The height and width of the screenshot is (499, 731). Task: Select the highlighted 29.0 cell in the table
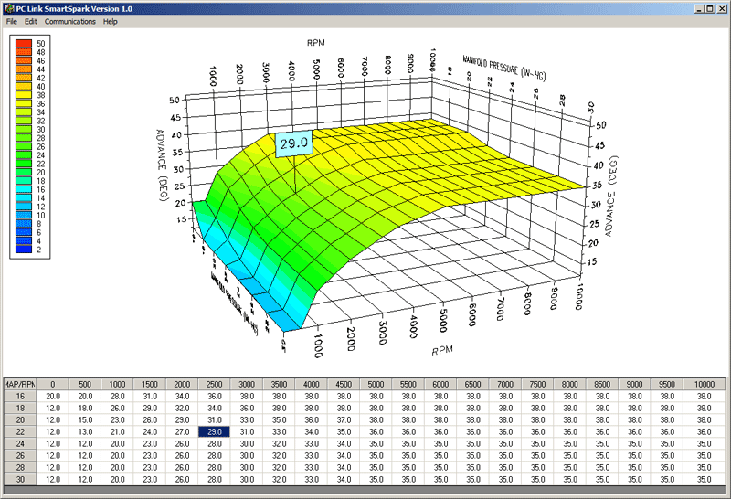[215, 431]
